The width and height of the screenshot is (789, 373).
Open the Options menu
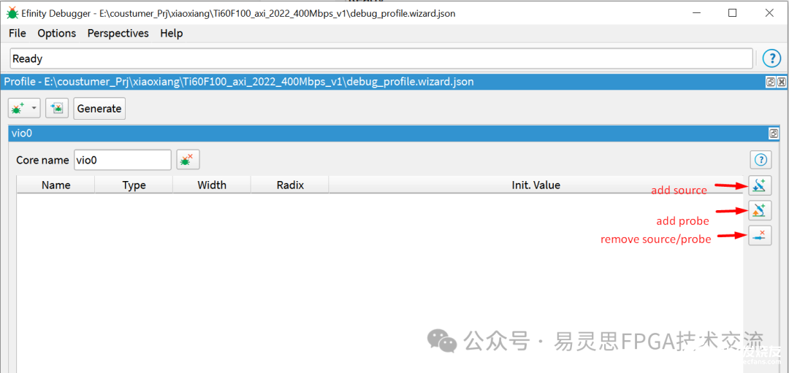[x=57, y=33]
